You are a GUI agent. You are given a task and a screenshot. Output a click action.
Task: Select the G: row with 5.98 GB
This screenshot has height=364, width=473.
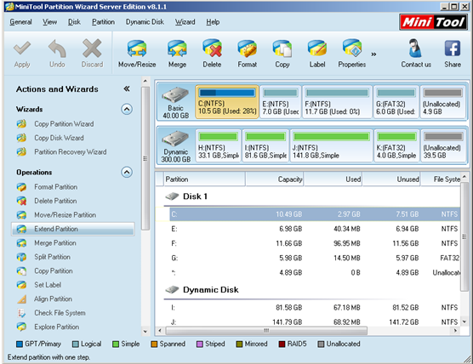315,258
